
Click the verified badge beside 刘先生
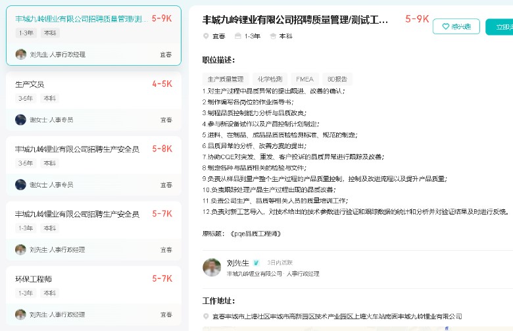256,262
